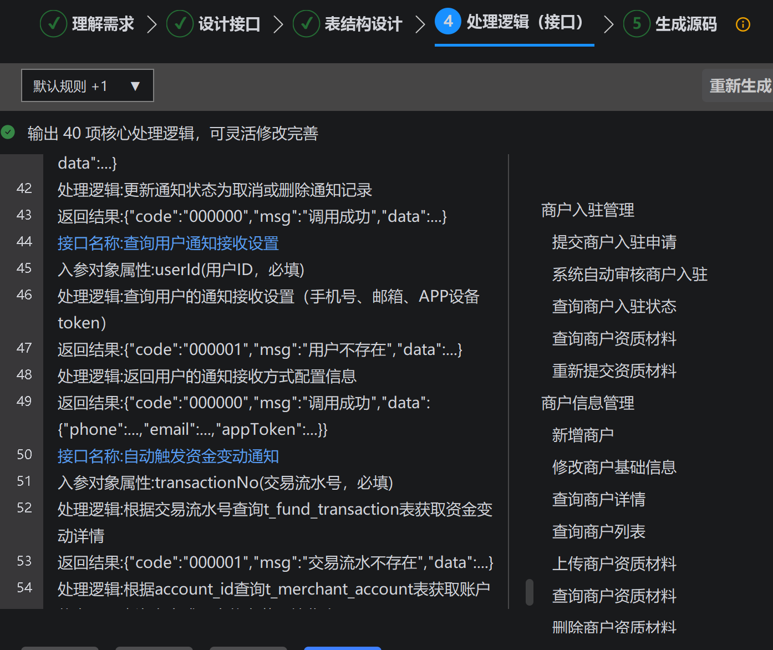Select 查询商户列表 item

coord(599,532)
